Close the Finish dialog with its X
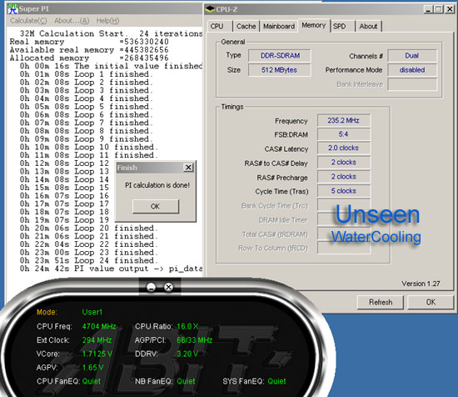Image resolution: width=458 pixels, height=397 pixels. coord(189,168)
